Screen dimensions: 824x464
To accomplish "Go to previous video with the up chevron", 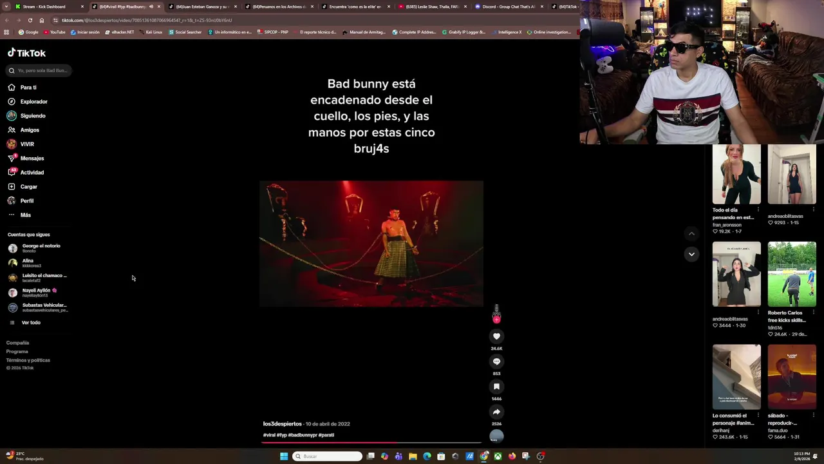I will (x=691, y=233).
